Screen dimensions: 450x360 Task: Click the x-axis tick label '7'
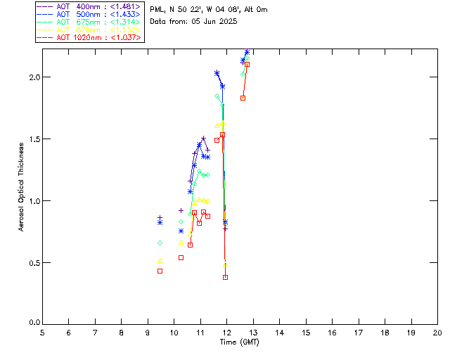point(95,333)
